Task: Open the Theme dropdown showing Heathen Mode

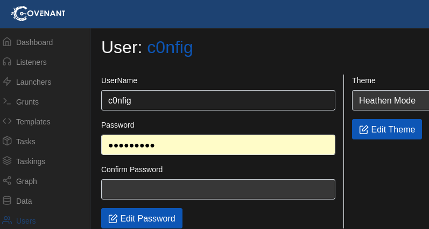Action: pyautogui.click(x=390, y=100)
